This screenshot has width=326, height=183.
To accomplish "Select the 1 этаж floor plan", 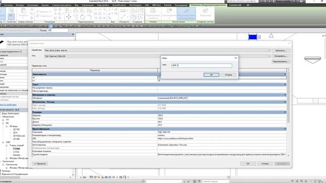I will point(16,148).
